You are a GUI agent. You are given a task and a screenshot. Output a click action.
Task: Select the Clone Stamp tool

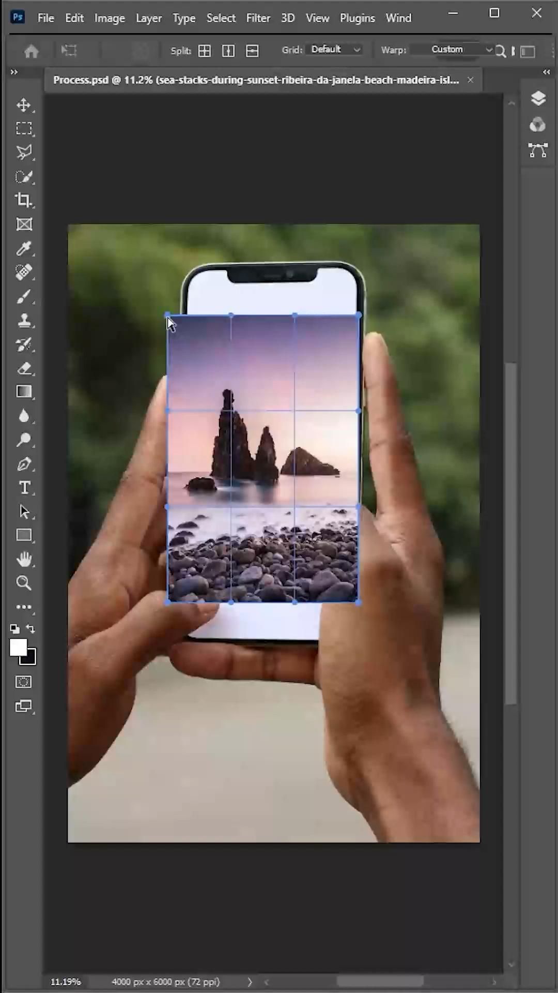click(24, 320)
